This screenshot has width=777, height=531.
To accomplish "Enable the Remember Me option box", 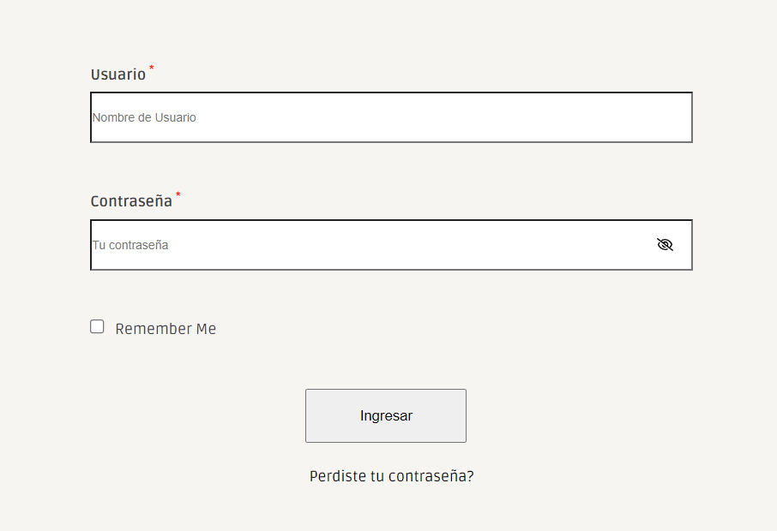I will click(x=97, y=326).
